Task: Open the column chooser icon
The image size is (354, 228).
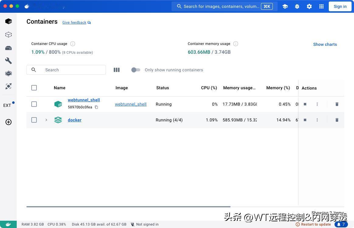Action: click(x=116, y=70)
